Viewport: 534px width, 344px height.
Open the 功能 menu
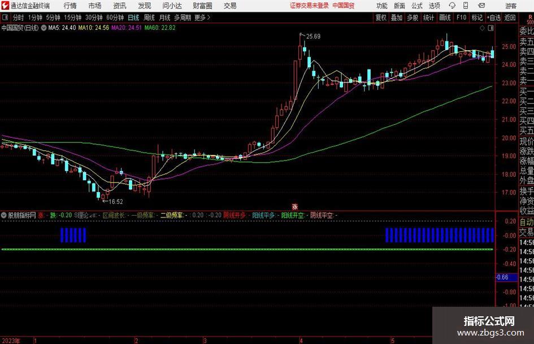[382, 6]
